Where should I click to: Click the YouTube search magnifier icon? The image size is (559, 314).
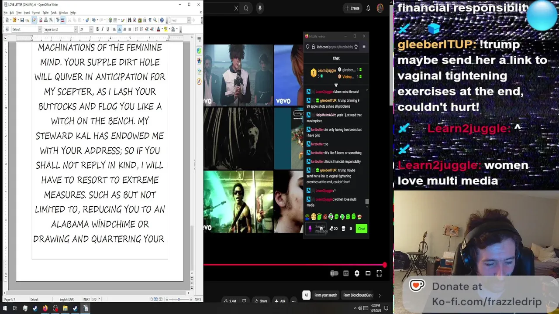[246, 8]
